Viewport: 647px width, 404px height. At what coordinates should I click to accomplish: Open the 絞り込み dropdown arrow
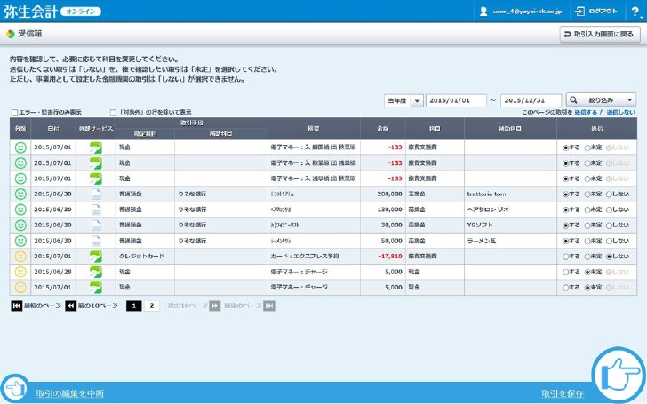(x=629, y=99)
